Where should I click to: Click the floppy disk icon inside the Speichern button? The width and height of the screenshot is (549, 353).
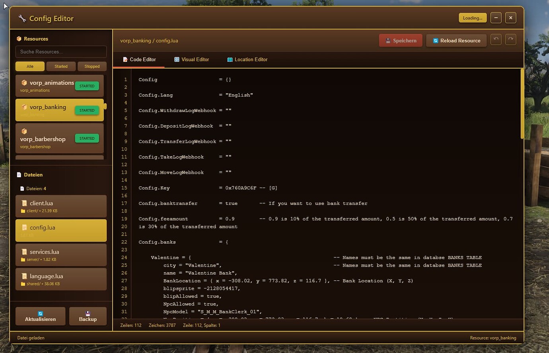point(389,40)
